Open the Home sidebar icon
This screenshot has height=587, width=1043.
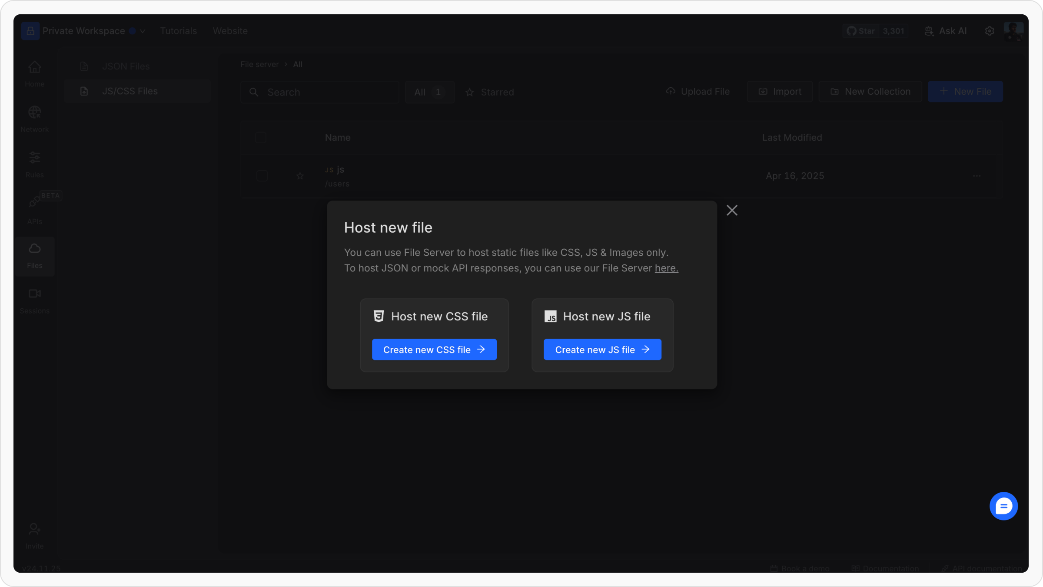click(34, 67)
